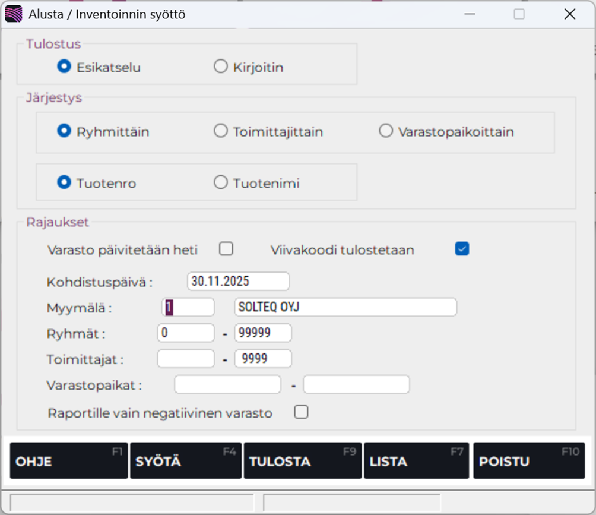Select Toimittajittain sort order

point(221,131)
